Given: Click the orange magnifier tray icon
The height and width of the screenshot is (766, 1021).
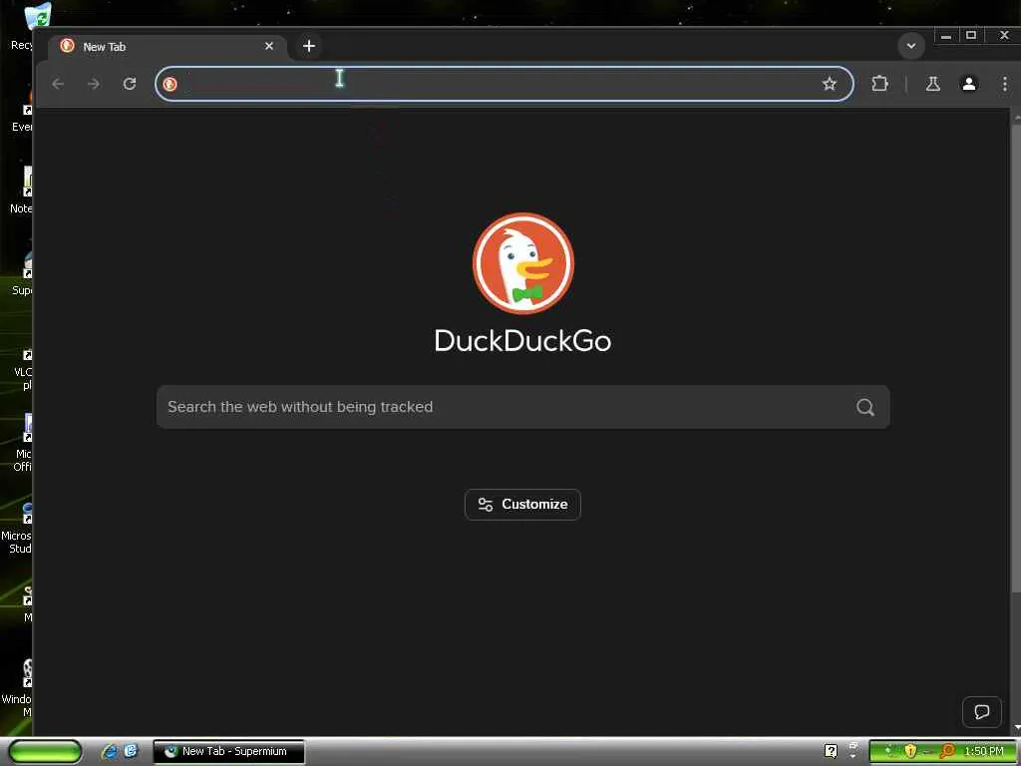Looking at the screenshot, I should click(947, 751).
